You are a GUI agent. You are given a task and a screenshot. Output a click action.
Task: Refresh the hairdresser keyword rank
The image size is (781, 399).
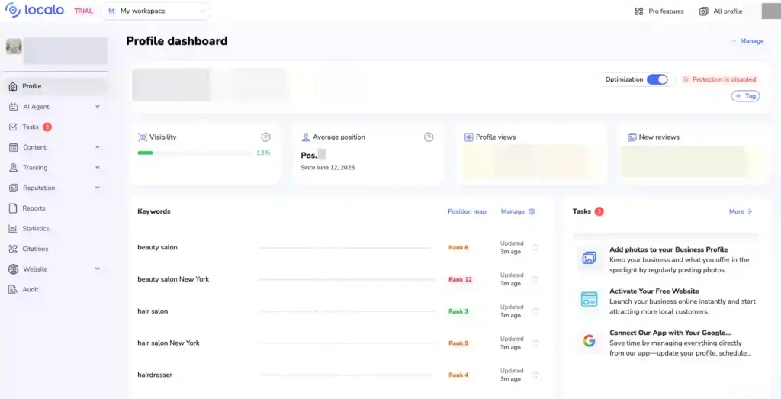tap(535, 375)
